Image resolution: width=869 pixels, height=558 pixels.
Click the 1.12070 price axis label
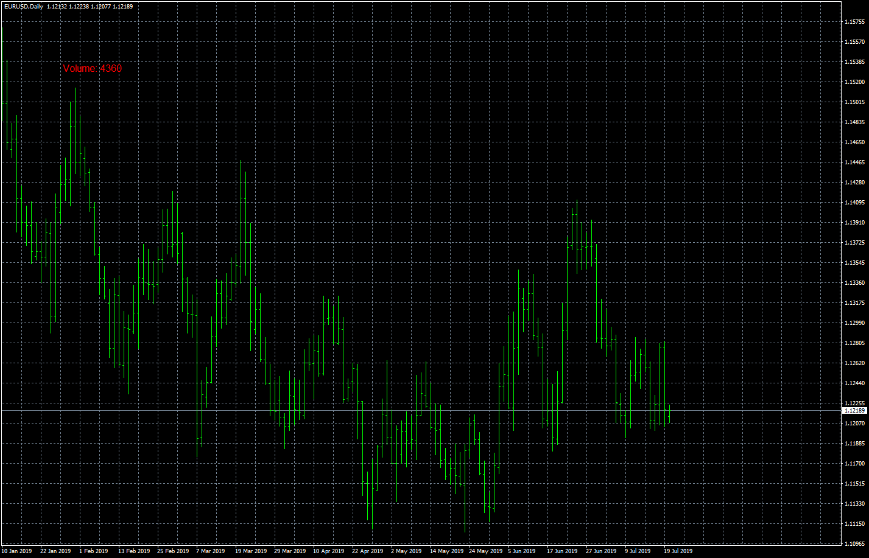click(854, 424)
